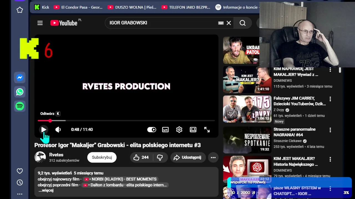Click the 0:48 / 11:40 time display

tap(82, 130)
